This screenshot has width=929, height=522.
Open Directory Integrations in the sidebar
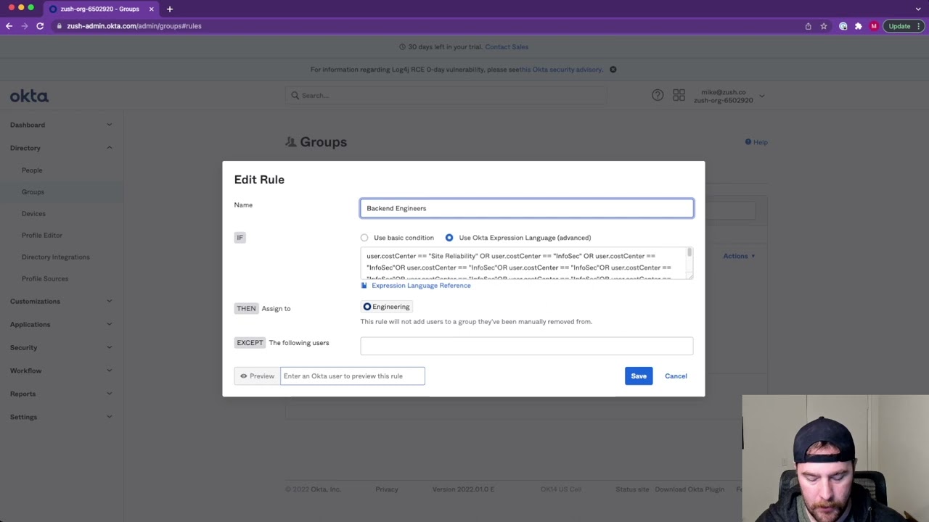[x=56, y=257]
